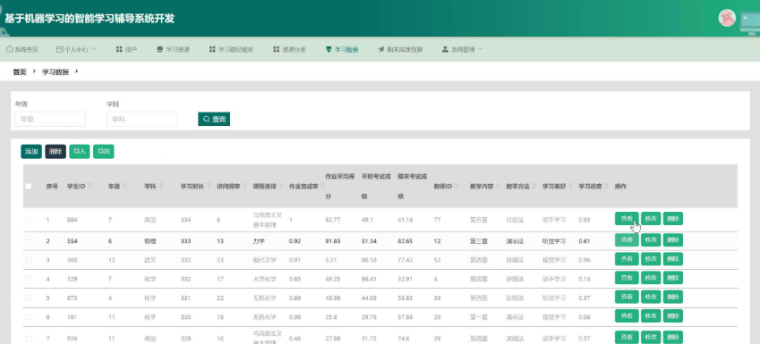Viewport: 760px width, 344px height.
Task: Open the 学习路径规划 menu item
Action: [x=232, y=49]
